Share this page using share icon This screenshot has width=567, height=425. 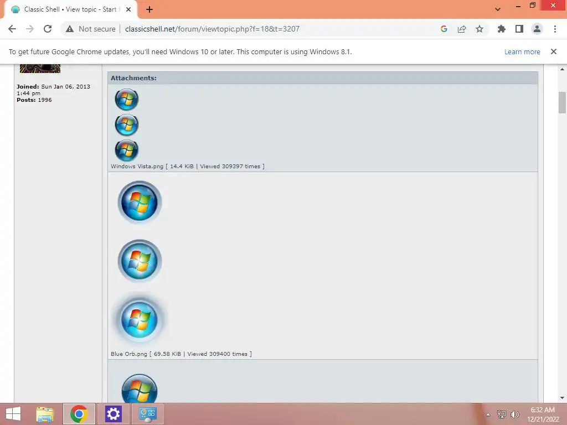[462, 29]
